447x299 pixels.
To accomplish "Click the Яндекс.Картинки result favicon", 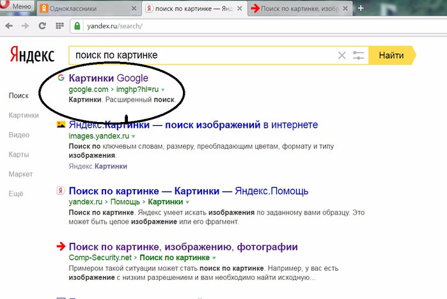I will pos(61,124).
